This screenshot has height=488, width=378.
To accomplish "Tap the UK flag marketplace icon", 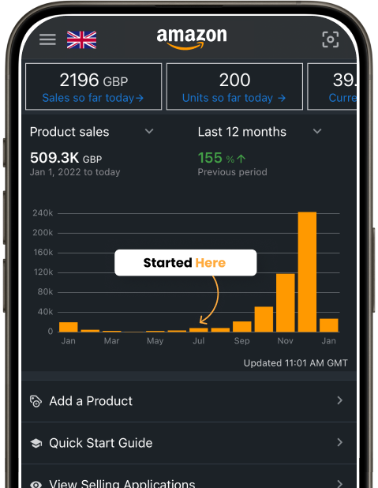I will point(81,39).
